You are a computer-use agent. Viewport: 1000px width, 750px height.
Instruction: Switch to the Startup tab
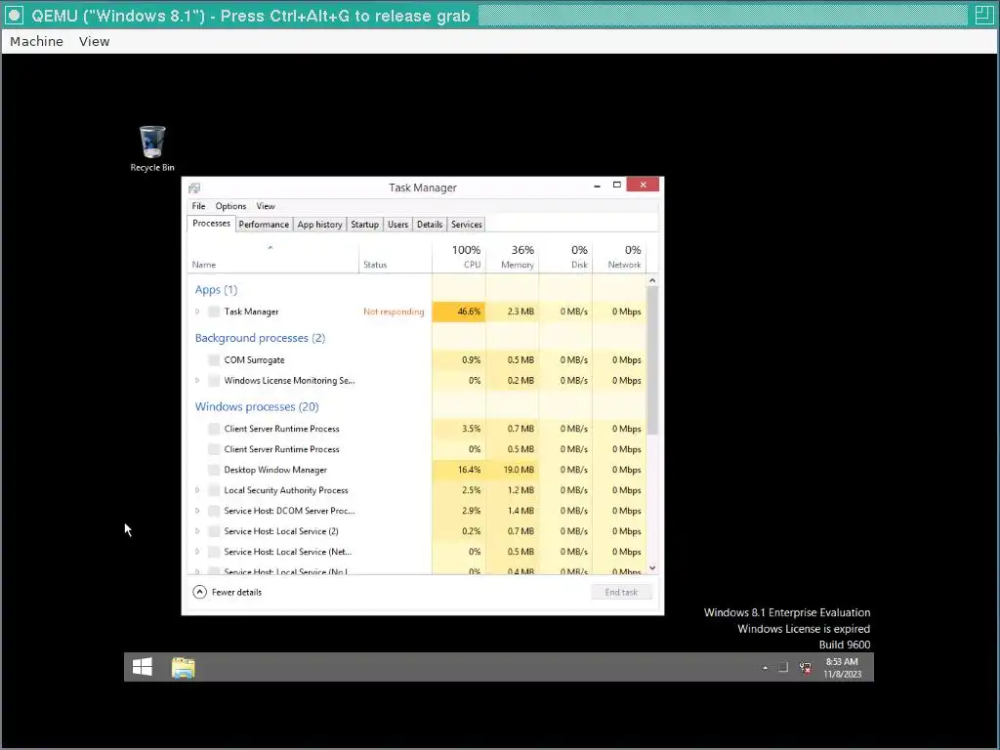point(365,225)
